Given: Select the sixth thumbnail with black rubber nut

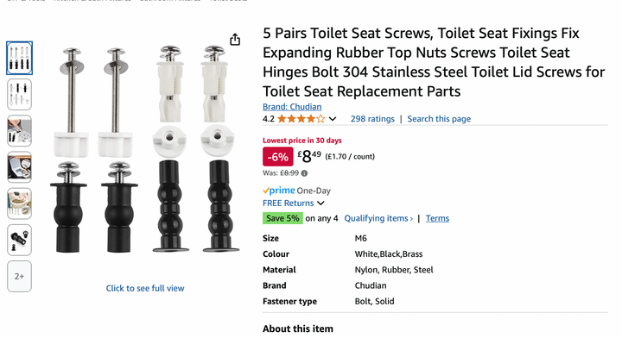Looking at the screenshot, I should point(19,240).
